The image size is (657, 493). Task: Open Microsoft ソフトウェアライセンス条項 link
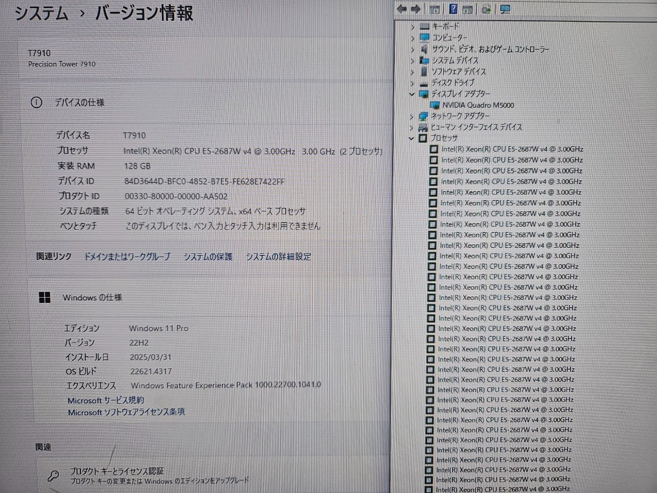[x=126, y=412]
